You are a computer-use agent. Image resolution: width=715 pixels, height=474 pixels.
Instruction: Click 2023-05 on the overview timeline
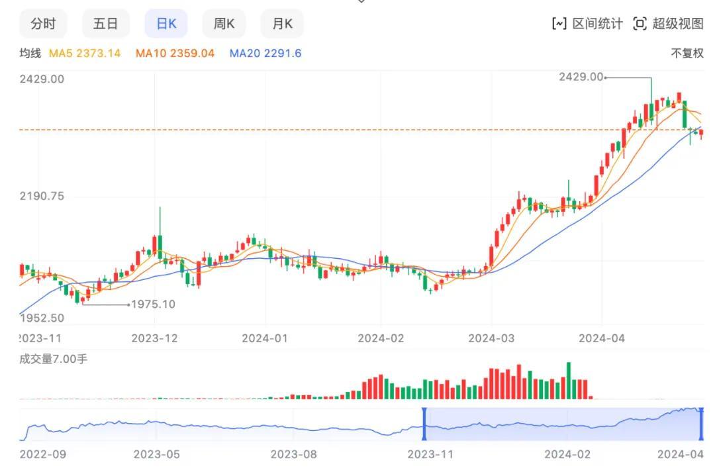(x=156, y=454)
